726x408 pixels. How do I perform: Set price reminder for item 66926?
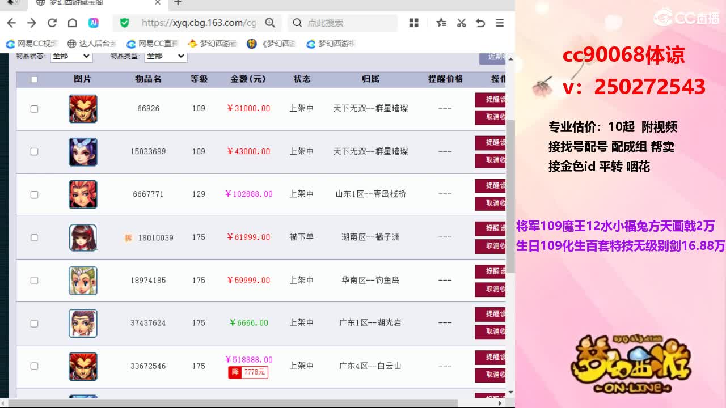pyautogui.click(x=490, y=100)
